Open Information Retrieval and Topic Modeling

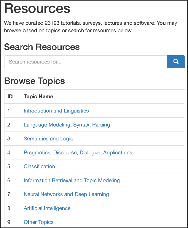click(x=72, y=180)
